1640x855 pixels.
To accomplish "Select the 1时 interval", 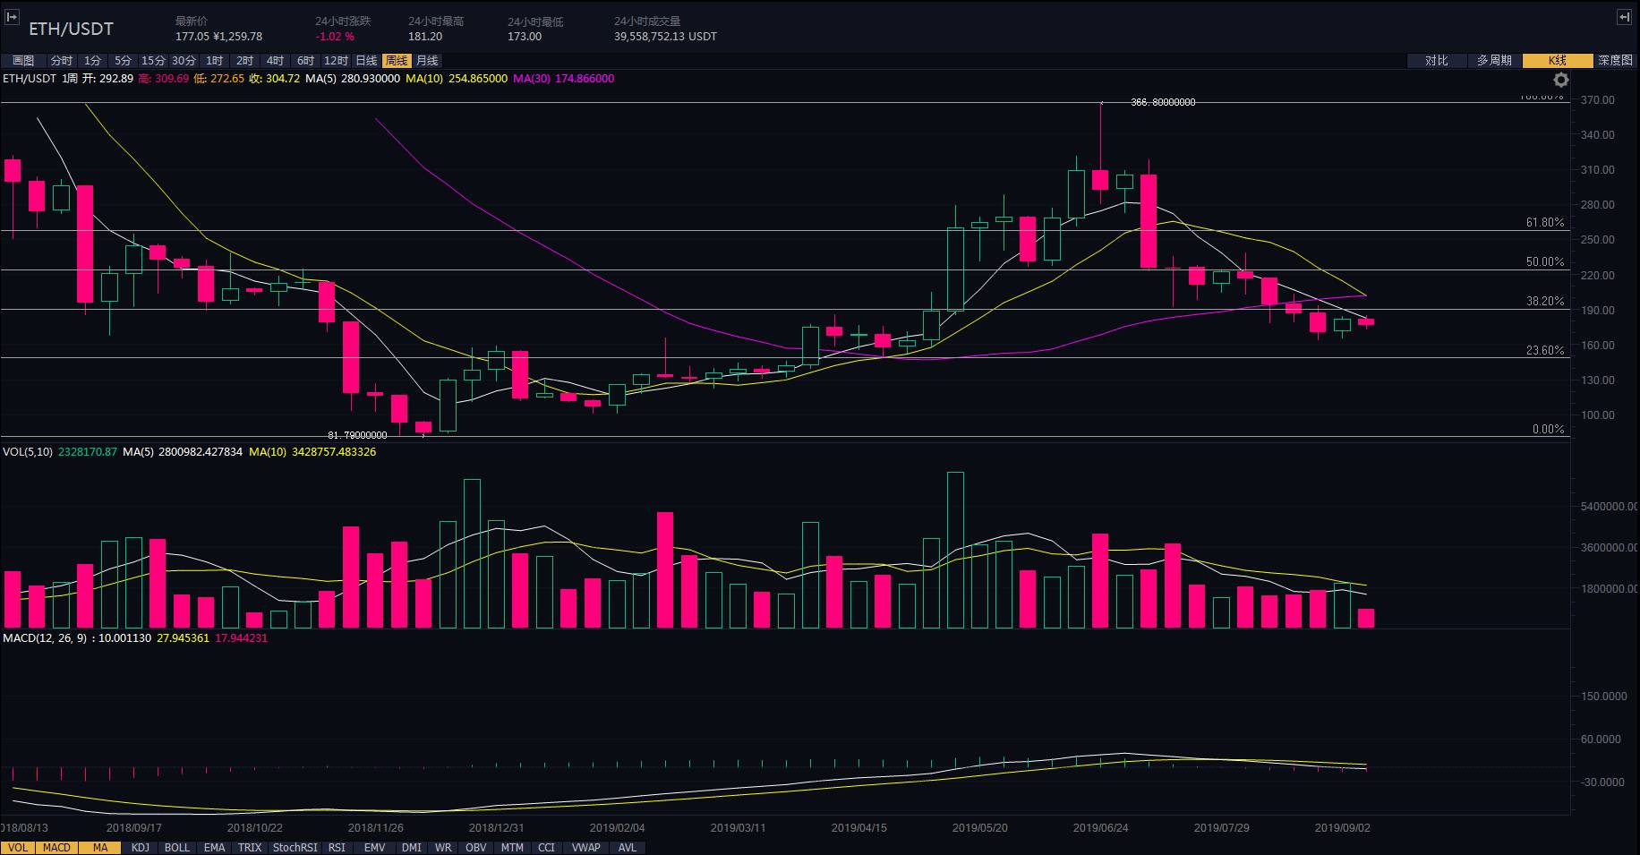I will pos(214,61).
